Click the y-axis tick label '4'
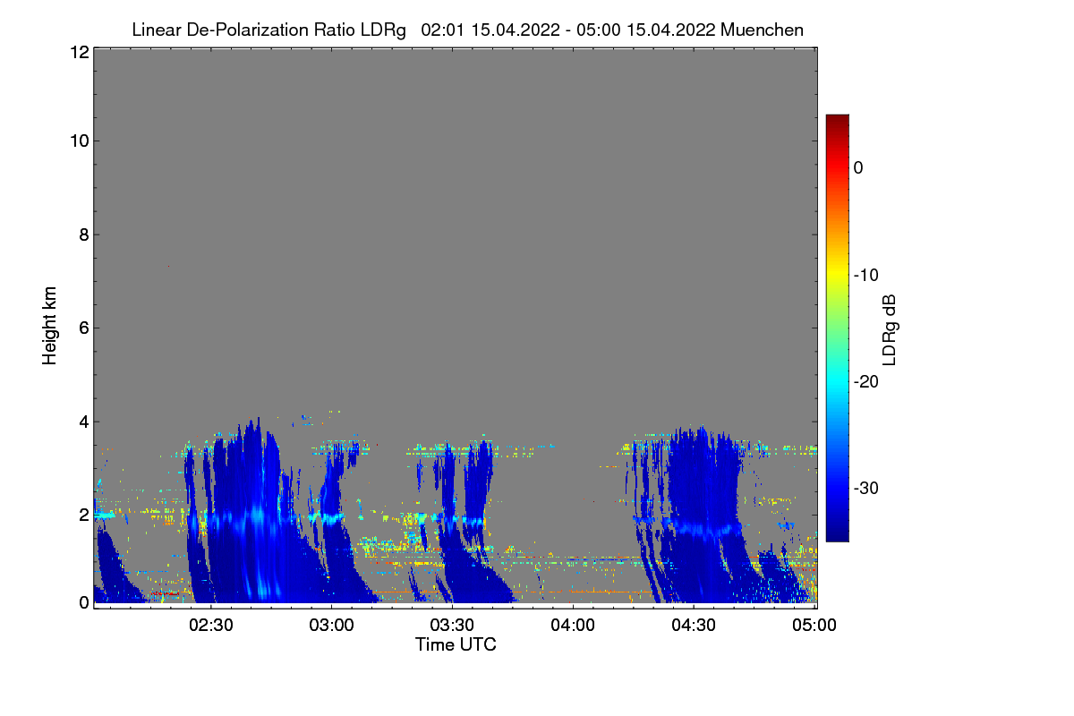 click(x=83, y=421)
